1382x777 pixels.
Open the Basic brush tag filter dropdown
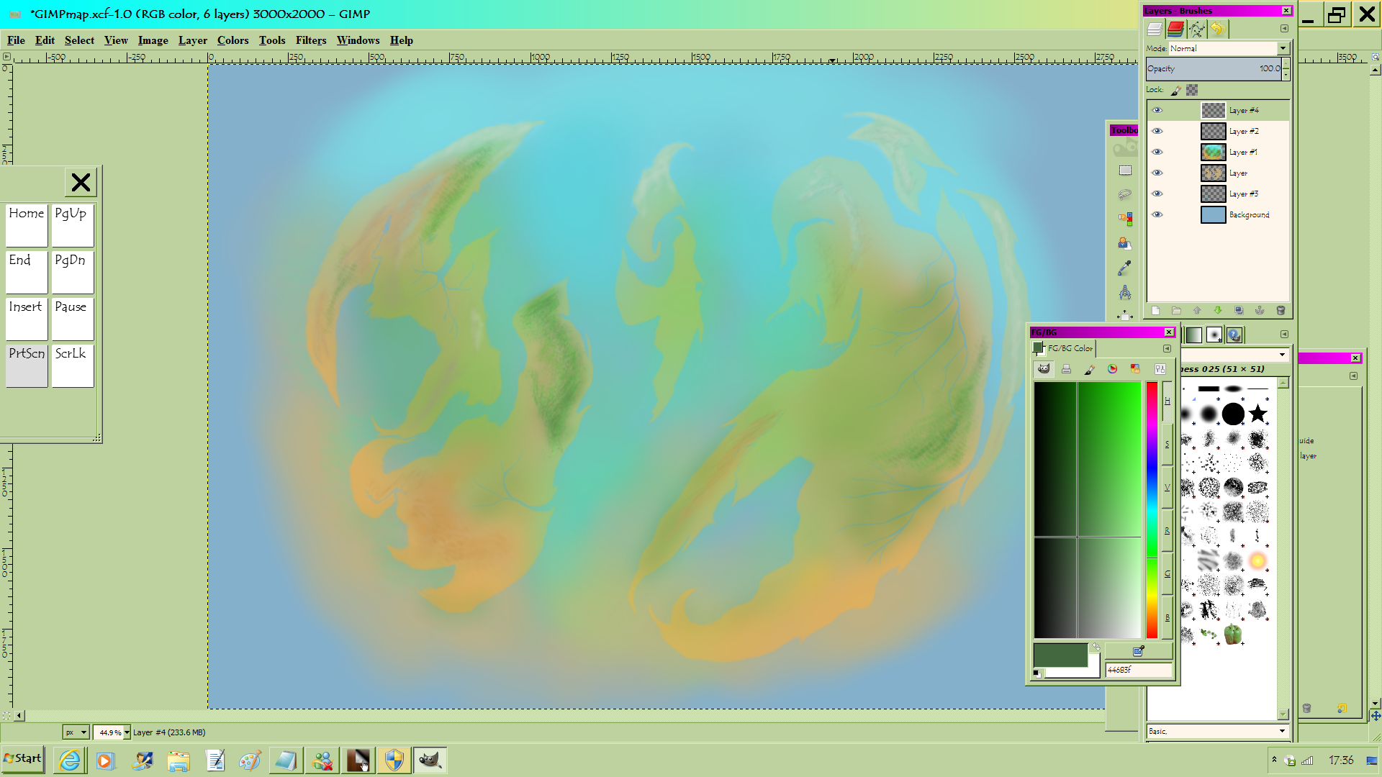pyautogui.click(x=1217, y=731)
